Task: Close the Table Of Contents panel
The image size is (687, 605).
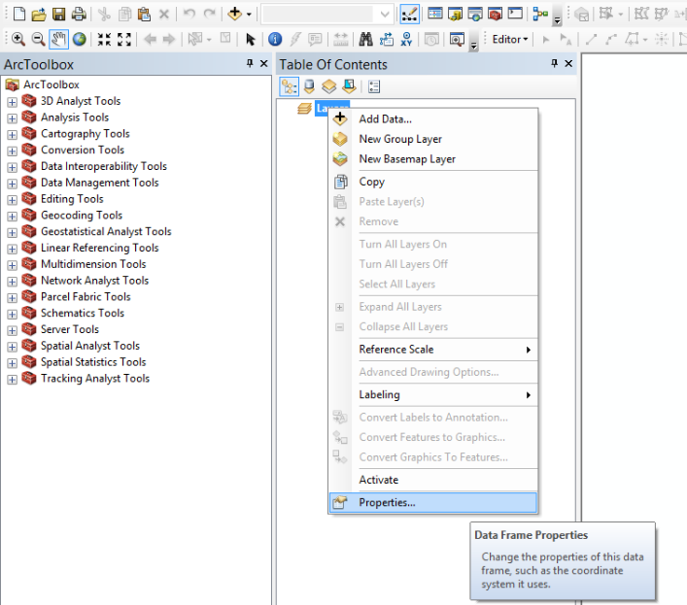Action: (568, 63)
